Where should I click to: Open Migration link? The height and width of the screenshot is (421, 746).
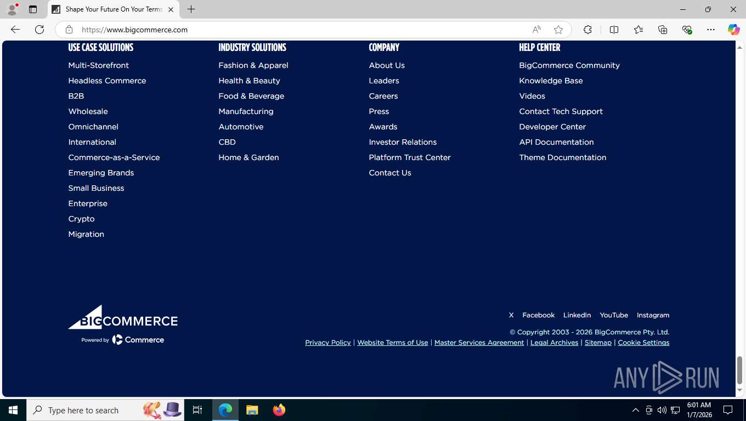(x=86, y=234)
